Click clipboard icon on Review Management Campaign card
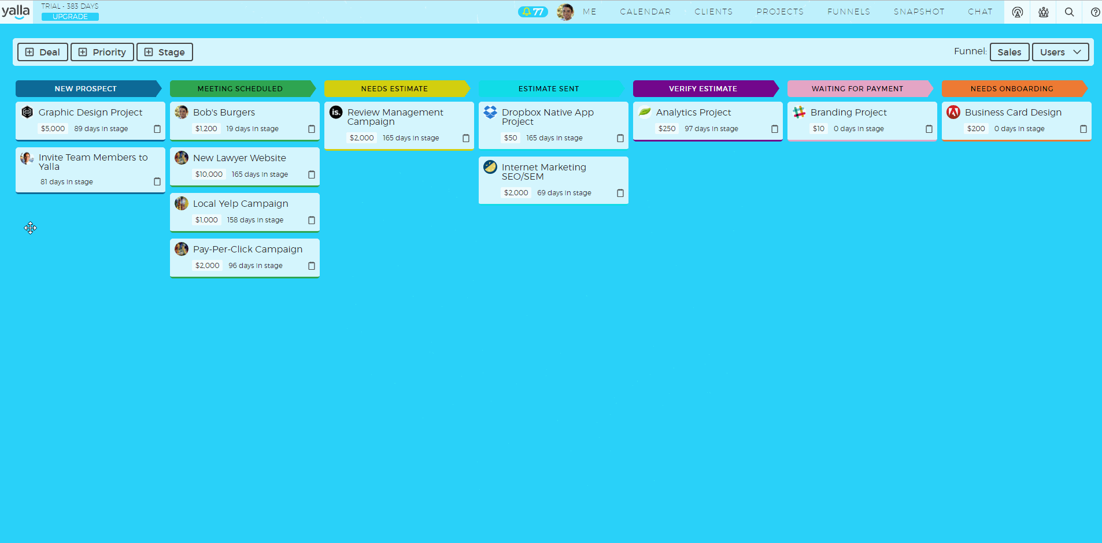 (466, 138)
